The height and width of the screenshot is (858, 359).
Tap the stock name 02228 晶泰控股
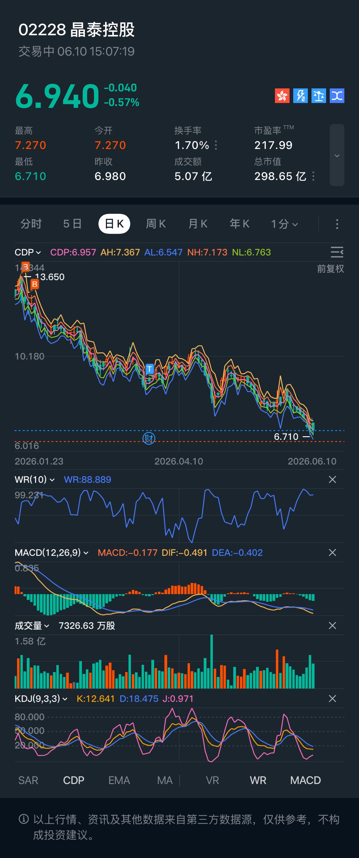(77, 30)
